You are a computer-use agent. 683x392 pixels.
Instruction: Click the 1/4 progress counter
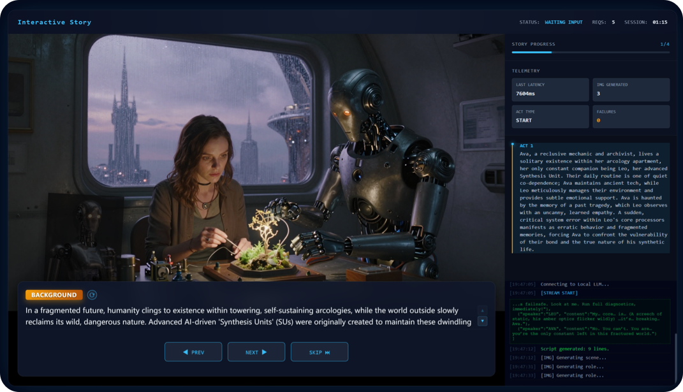665,44
